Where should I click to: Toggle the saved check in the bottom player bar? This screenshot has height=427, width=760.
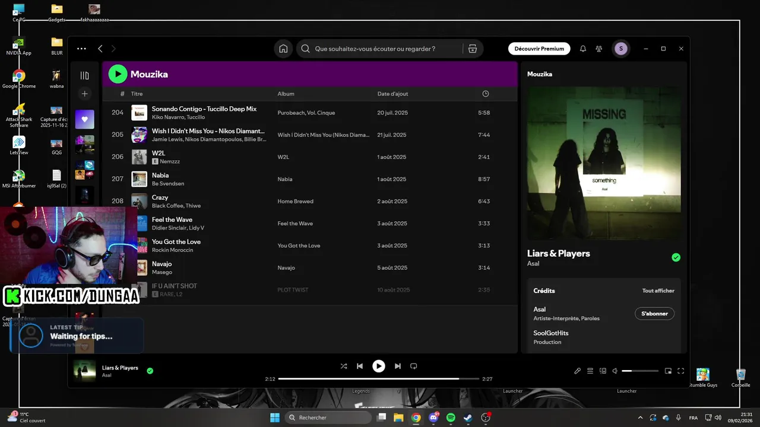click(150, 371)
